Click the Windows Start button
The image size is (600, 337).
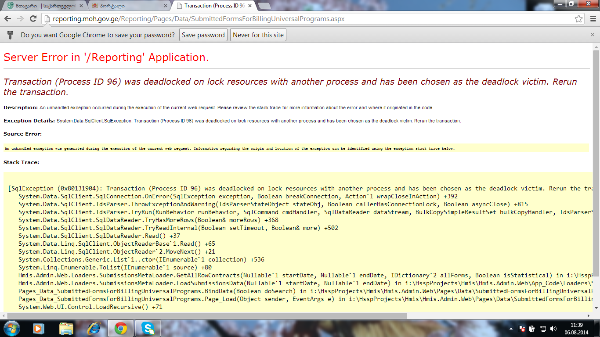point(11,328)
